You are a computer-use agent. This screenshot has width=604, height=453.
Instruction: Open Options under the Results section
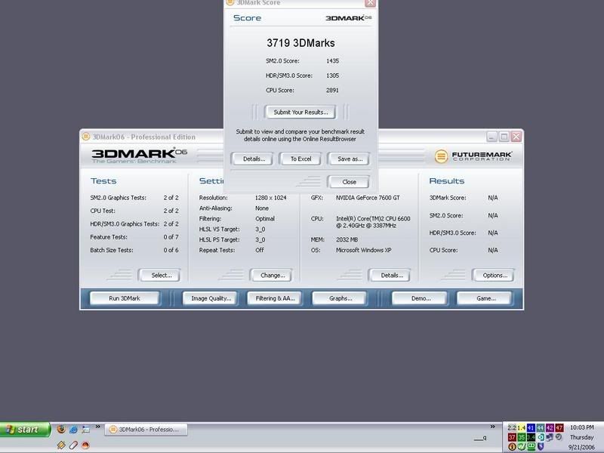point(494,275)
